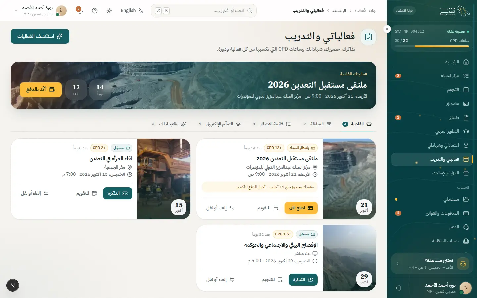Image resolution: width=477 pixels, height=298 pixels.
Task: Open التطوير المهني graduation cap icon
Action: 466,131
